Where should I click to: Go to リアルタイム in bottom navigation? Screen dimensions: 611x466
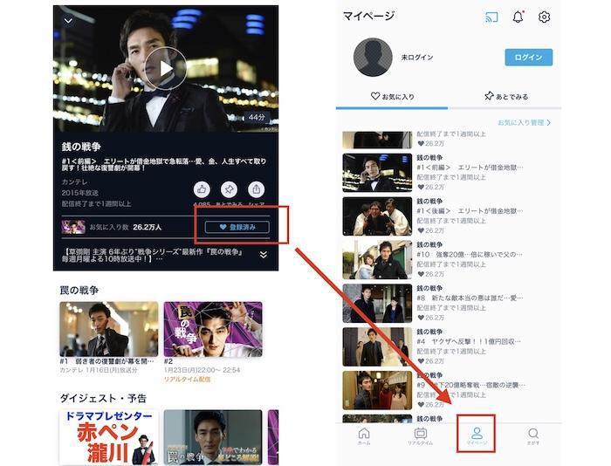pos(421,436)
